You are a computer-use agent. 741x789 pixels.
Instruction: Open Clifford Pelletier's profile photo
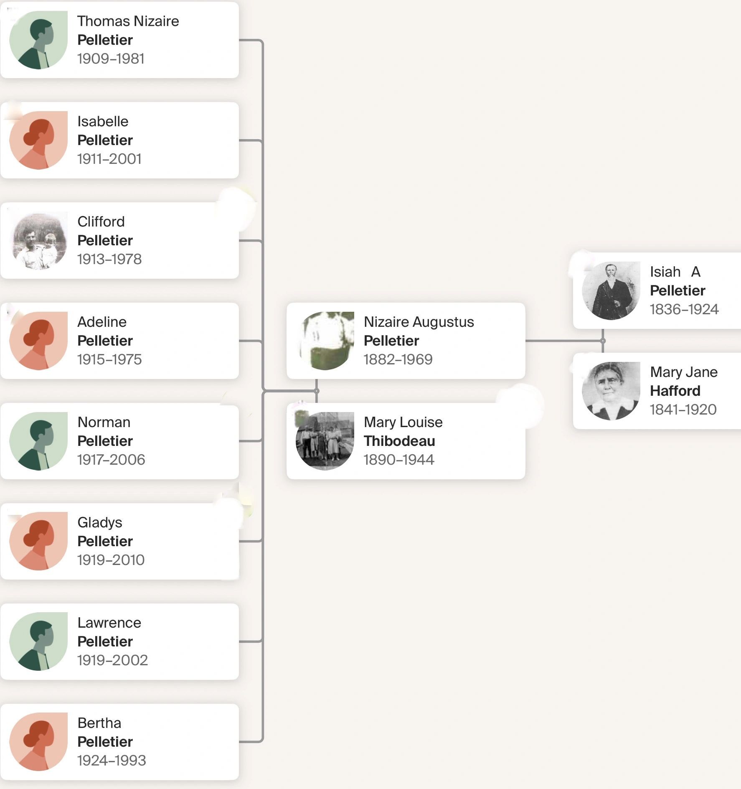pos(38,241)
